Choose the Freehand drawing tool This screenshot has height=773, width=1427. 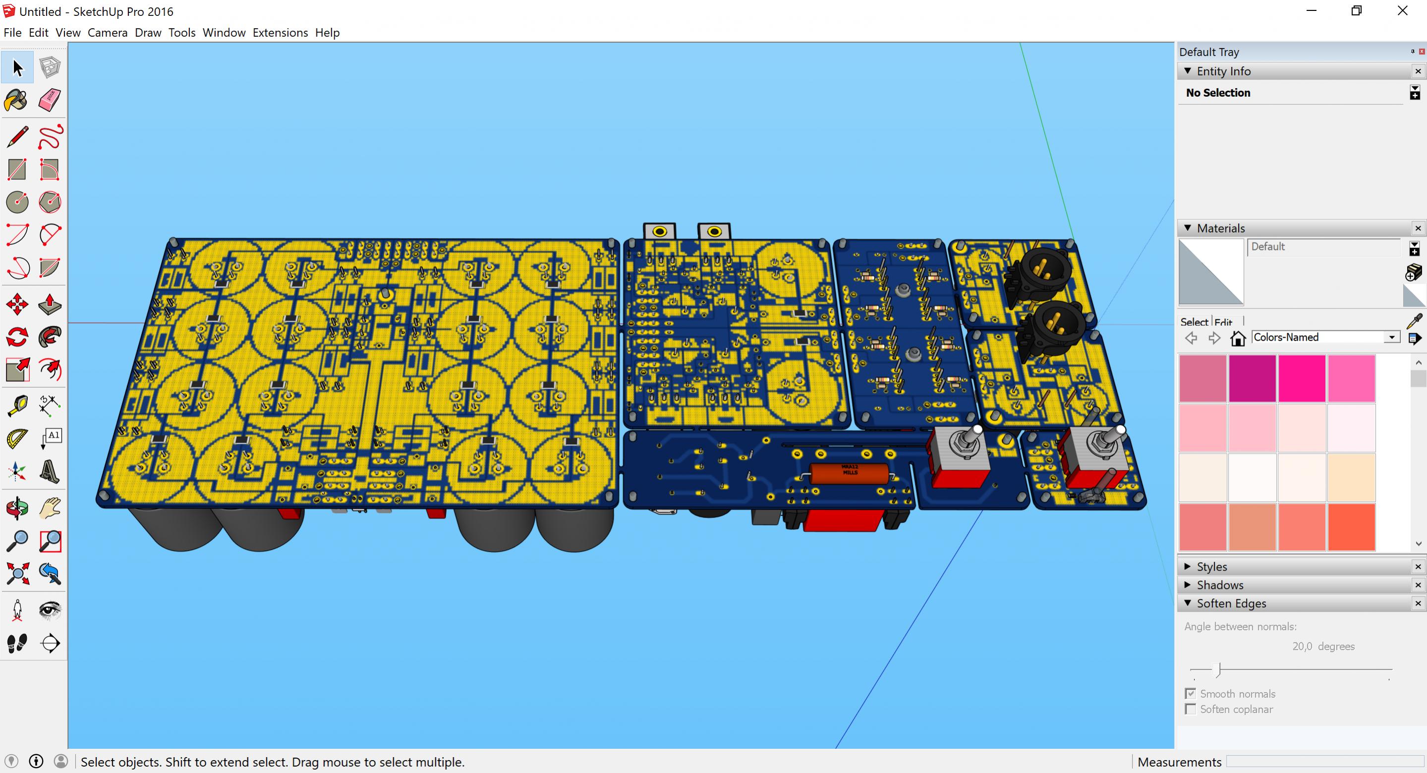pyautogui.click(x=50, y=137)
